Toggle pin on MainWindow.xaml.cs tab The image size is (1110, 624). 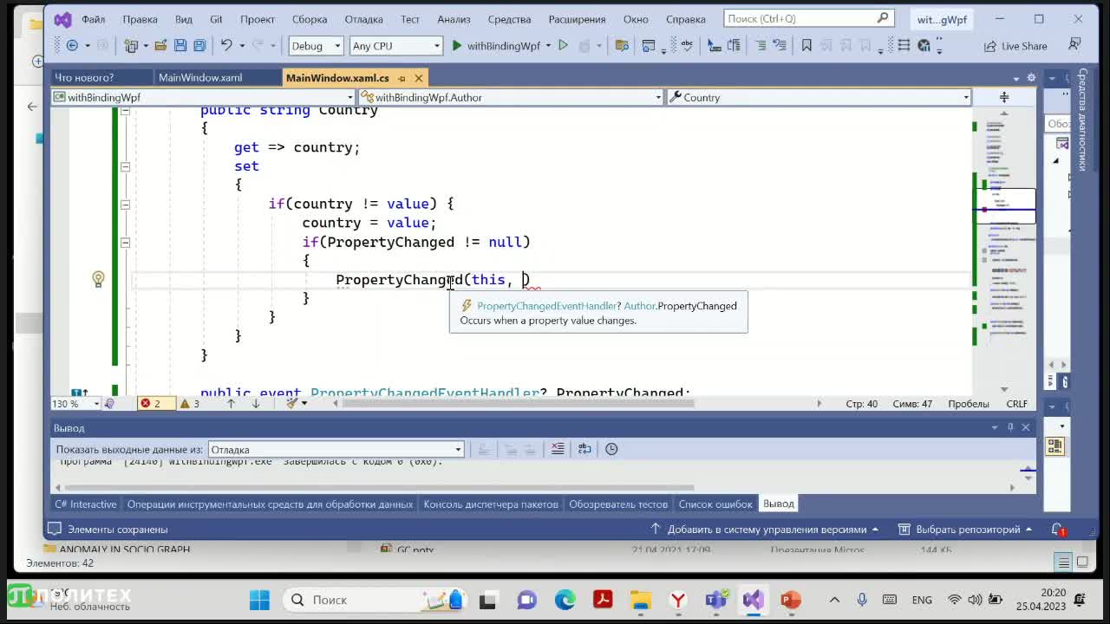click(x=402, y=78)
